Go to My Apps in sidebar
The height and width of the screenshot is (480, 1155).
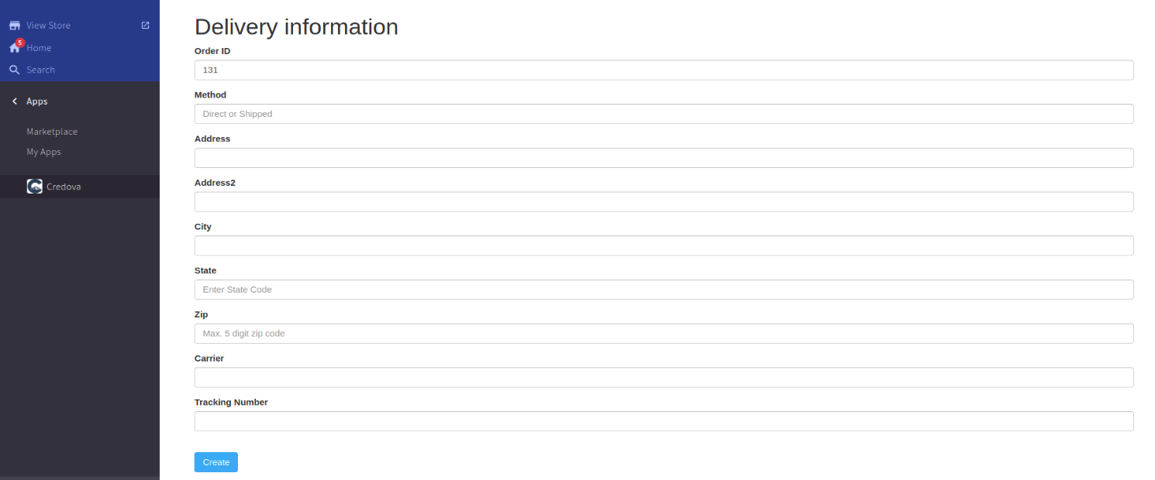[x=43, y=152]
